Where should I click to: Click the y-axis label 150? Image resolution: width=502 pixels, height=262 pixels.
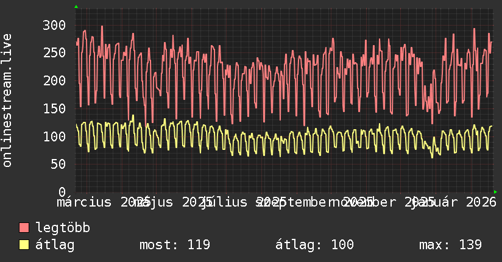click(x=54, y=108)
